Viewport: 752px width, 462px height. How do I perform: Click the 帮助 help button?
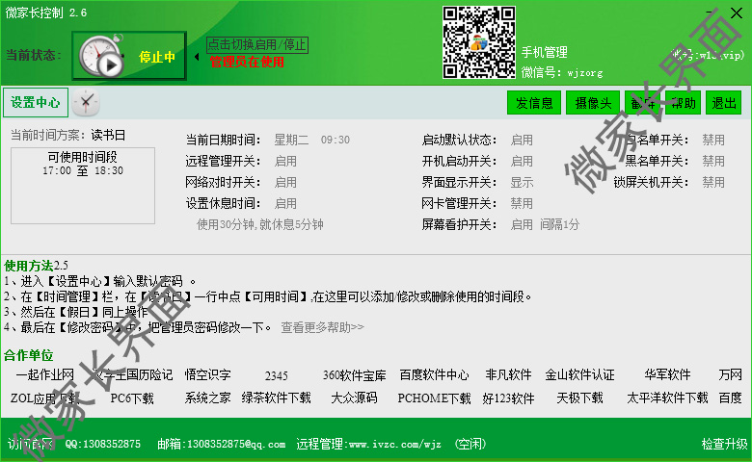(683, 102)
